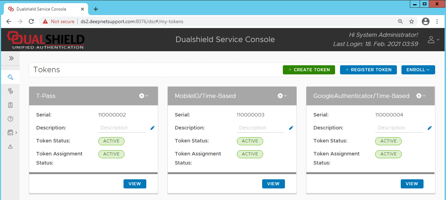The image size is (446, 200).
Task: Edit MobileID token description with pencil icon
Action: click(x=291, y=128)
